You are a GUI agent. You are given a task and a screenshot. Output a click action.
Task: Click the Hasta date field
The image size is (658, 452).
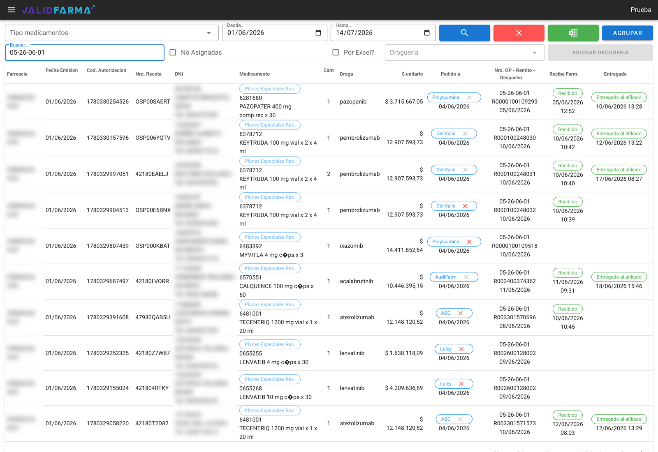tap(383, 33)
